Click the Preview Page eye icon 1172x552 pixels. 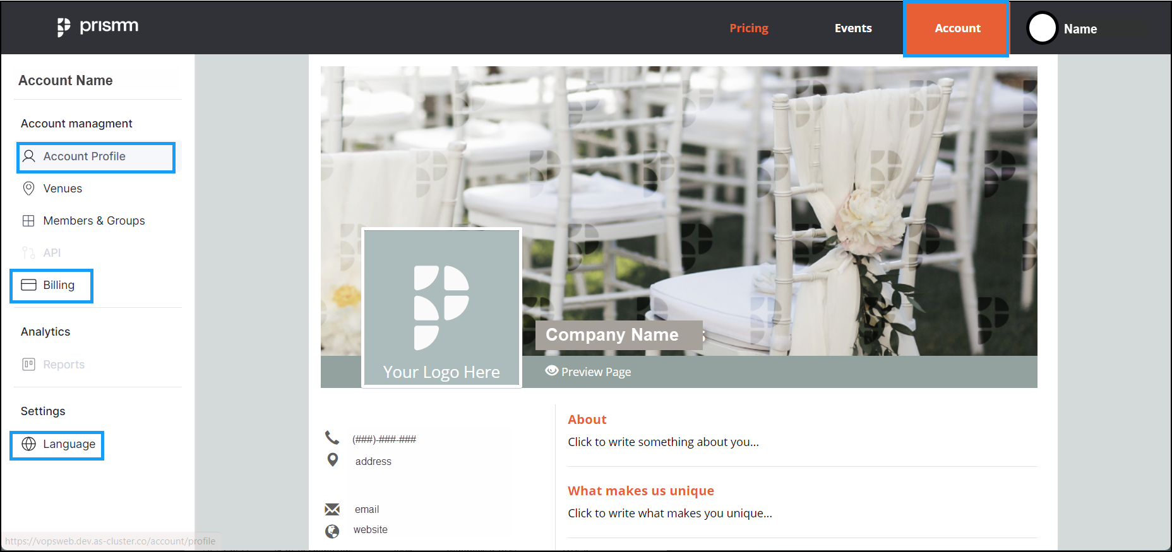click(552, 371)
